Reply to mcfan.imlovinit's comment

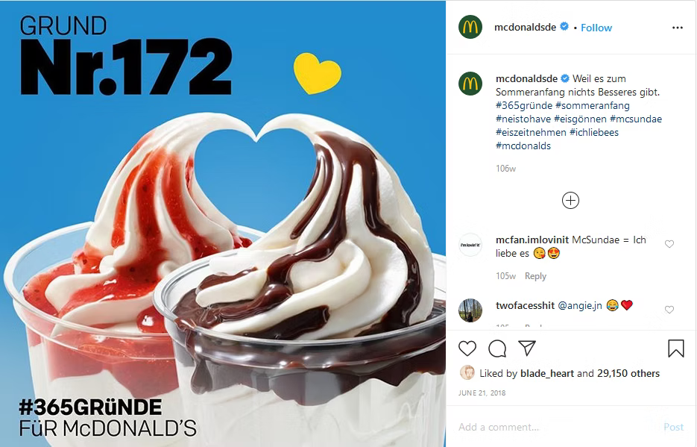click(535, 276)
